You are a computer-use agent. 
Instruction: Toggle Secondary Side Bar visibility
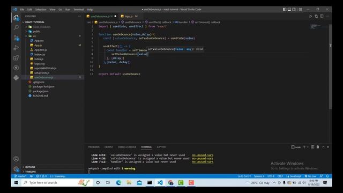(294, 10)
